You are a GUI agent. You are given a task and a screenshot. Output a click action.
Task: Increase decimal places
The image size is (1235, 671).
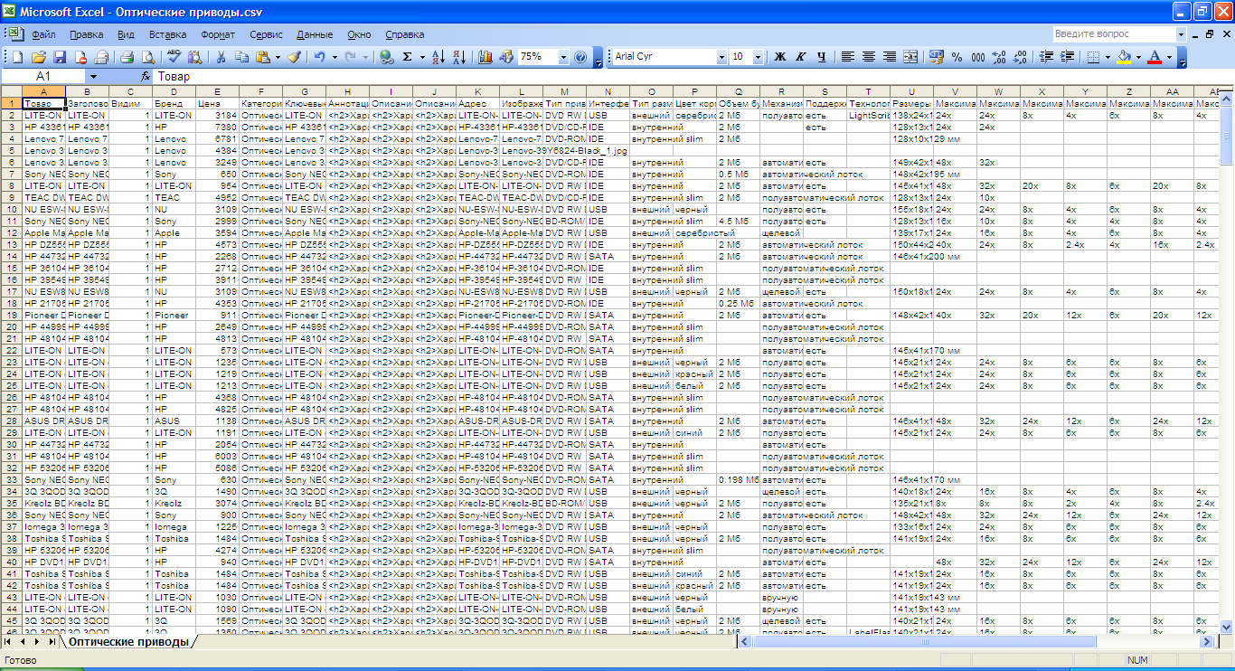(x=999, y=57)
